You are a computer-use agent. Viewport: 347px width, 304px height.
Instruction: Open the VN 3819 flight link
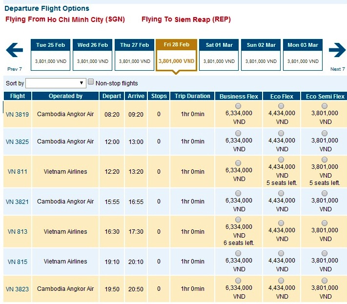(x=17, y=115)
